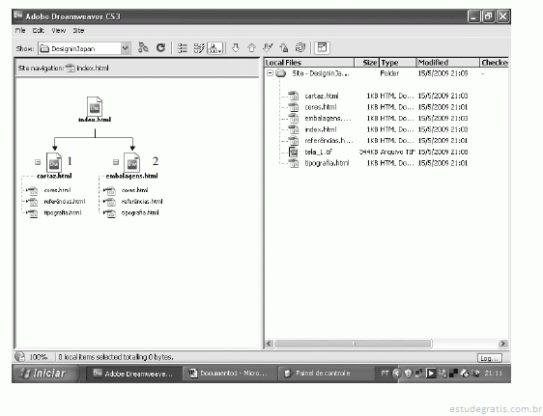Image resolution: width=543 pixels, height=416 pixels.
Task: Refresh the site file list
Action: point(160,47)
